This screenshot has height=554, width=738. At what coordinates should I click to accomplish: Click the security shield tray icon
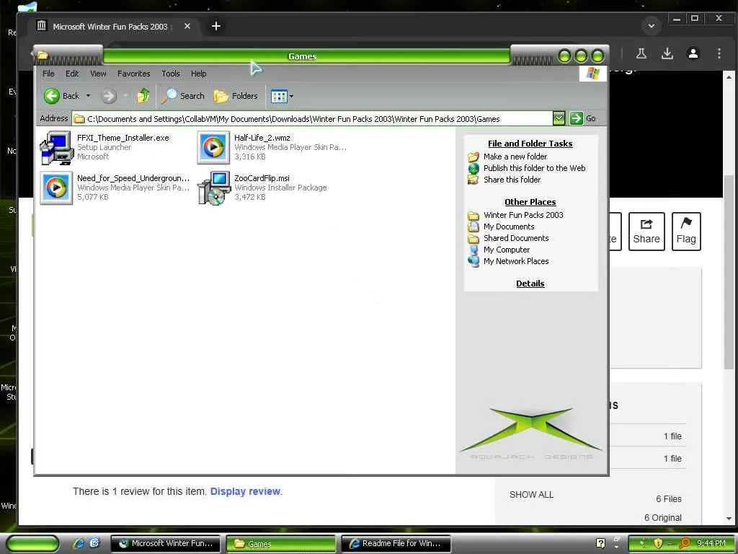[x=658, y=543]
